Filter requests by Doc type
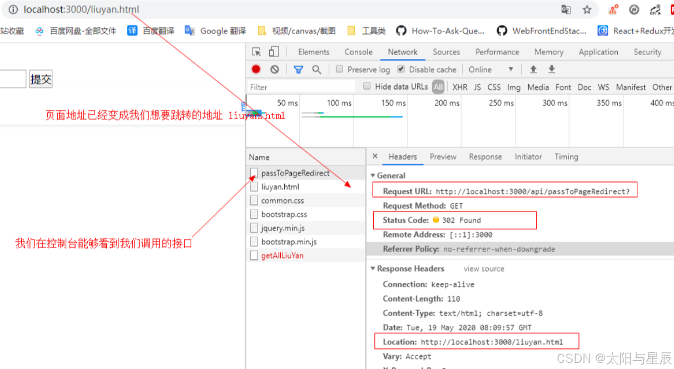The image size is (674, 369). tap(584, 87)
